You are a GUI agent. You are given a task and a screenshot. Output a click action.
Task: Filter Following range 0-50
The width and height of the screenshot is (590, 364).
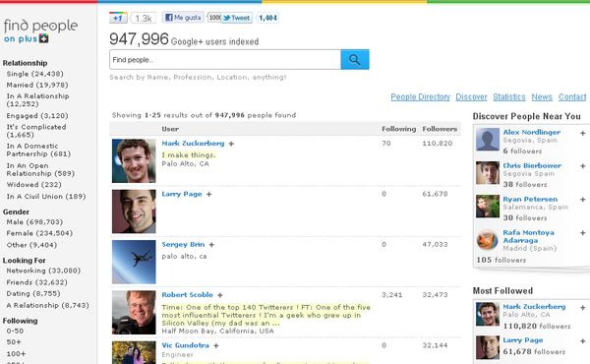[x=15, y=332]
